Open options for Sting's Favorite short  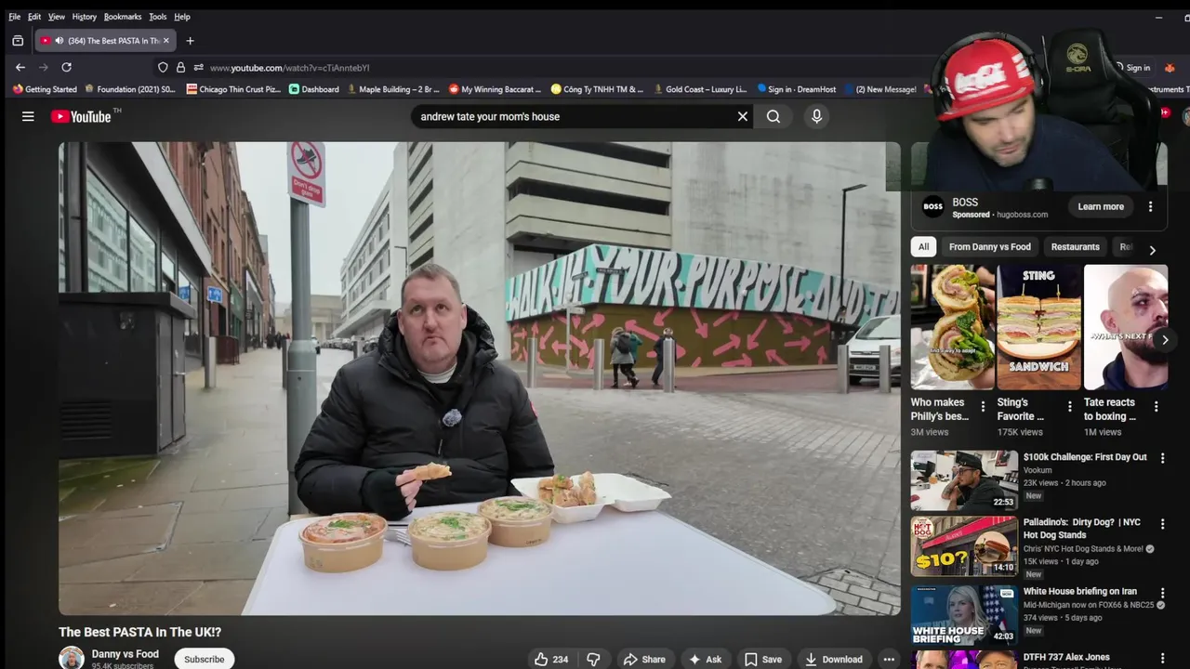pos(1069,406)
